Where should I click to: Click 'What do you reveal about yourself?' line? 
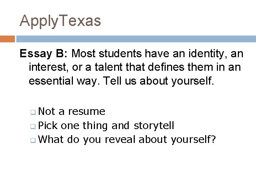[x=127, y=140]
